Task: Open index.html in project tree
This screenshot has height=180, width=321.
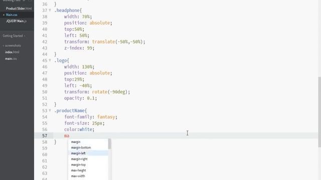Action: [x=12, y=52]
